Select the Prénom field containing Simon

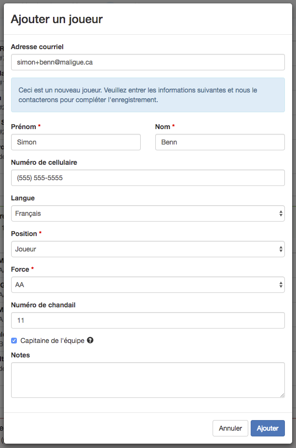(76, 142)
